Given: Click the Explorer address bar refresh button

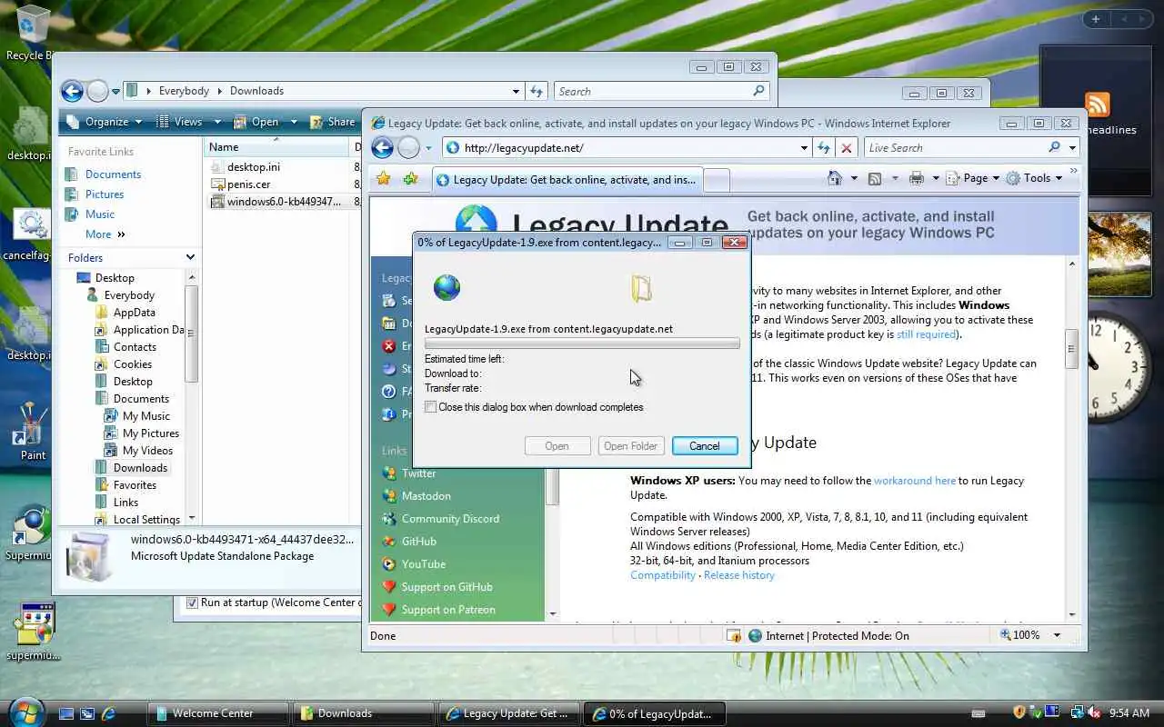Looking at the screenshot, I should tap(537, 91).
